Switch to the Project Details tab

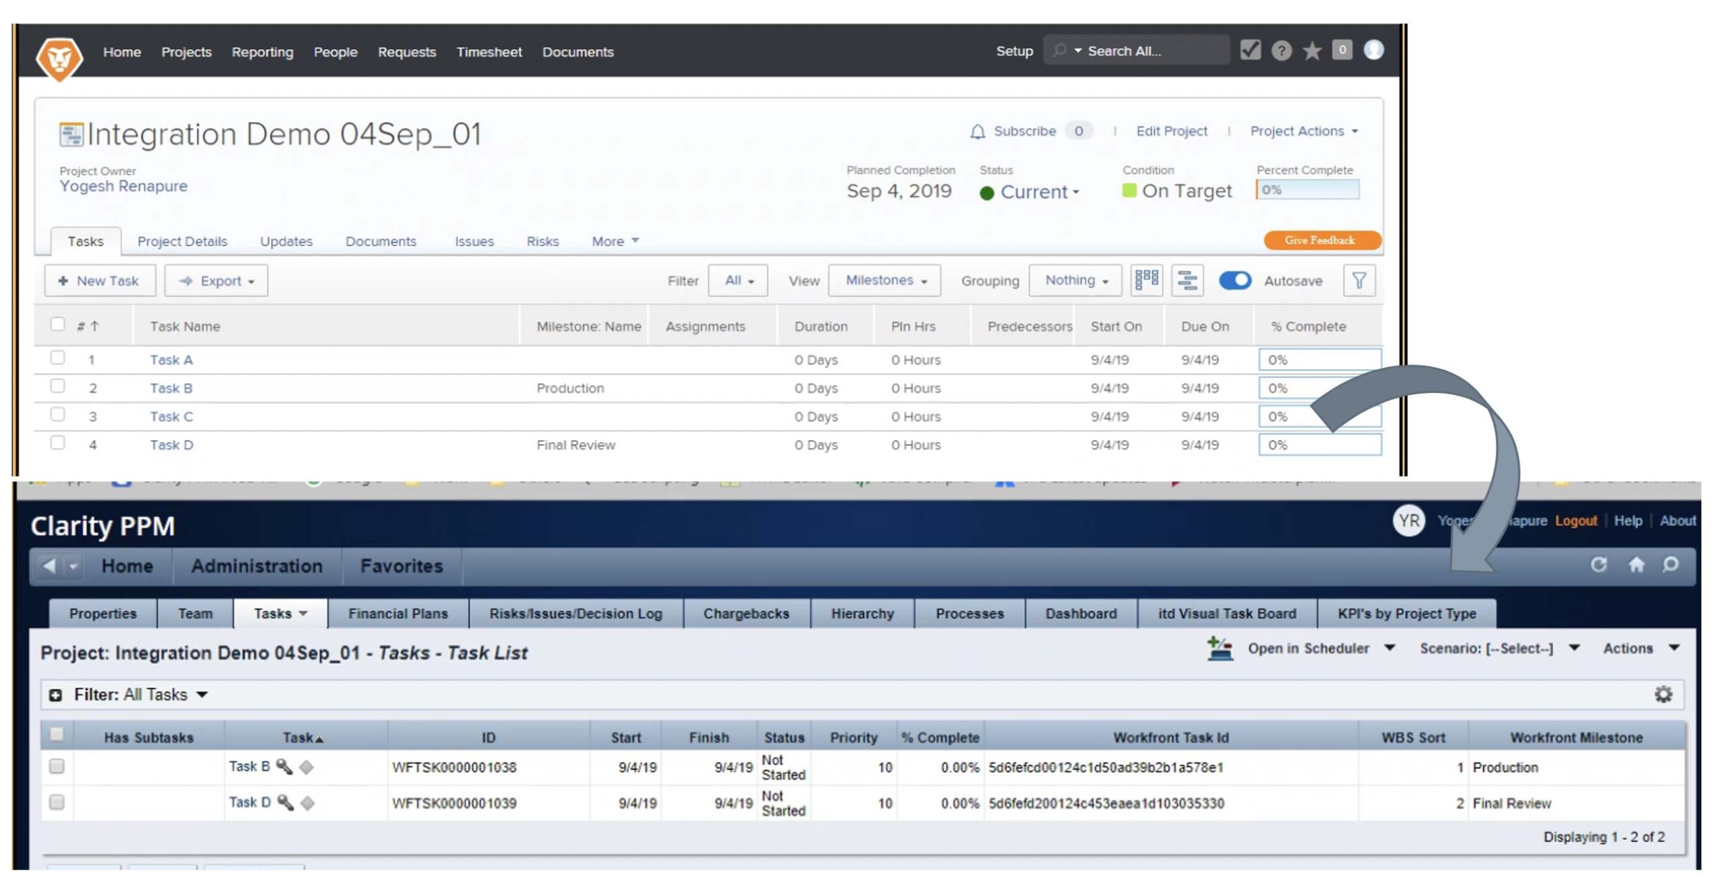coord(182,241)
